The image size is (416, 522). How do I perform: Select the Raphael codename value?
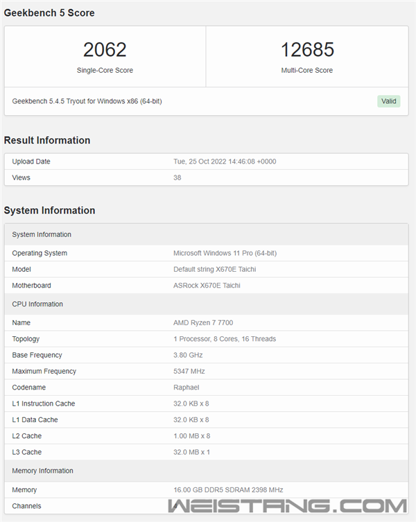coord(187,388)
